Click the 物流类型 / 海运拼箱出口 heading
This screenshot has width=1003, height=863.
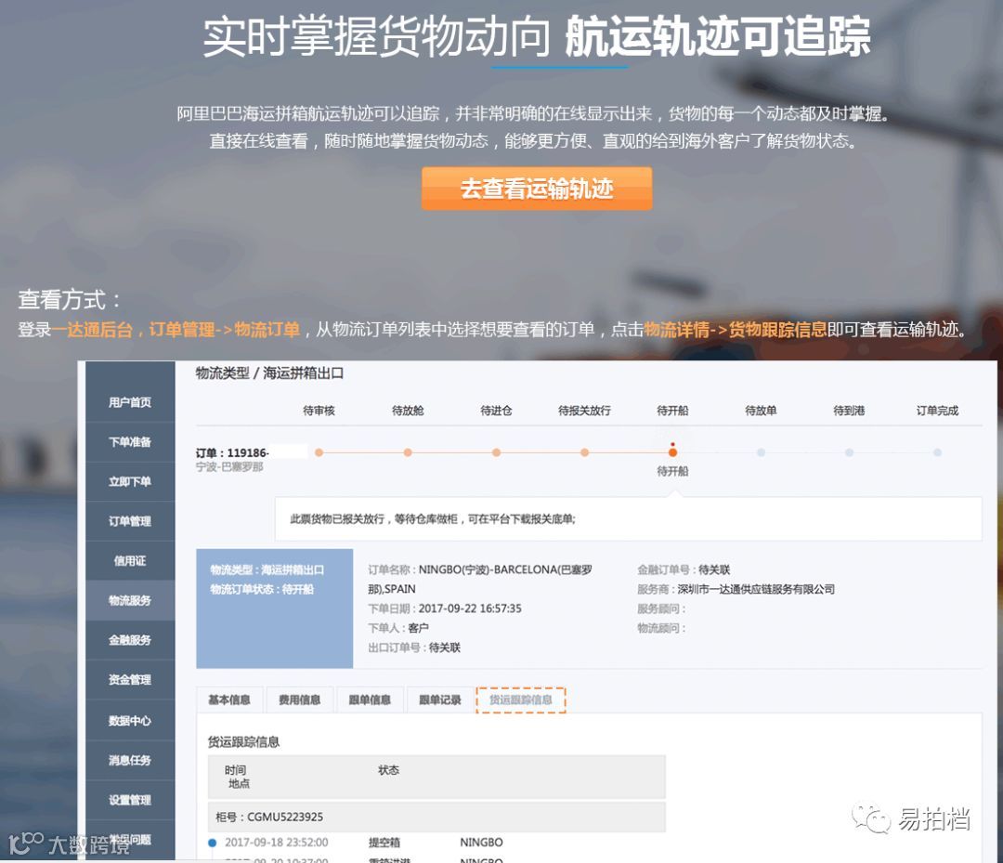(269, 373)
